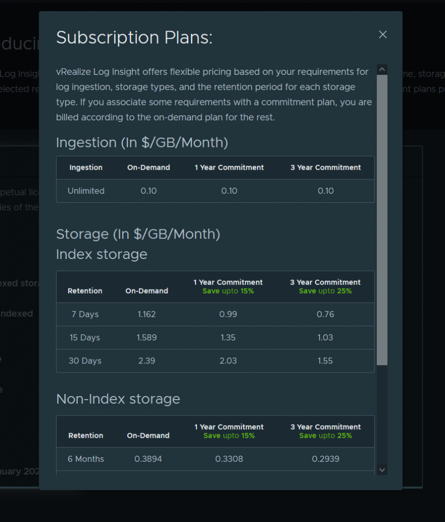Screen dimensions: 445x522
Task: Click the 1.589 on-demand price
Action: 147,337
